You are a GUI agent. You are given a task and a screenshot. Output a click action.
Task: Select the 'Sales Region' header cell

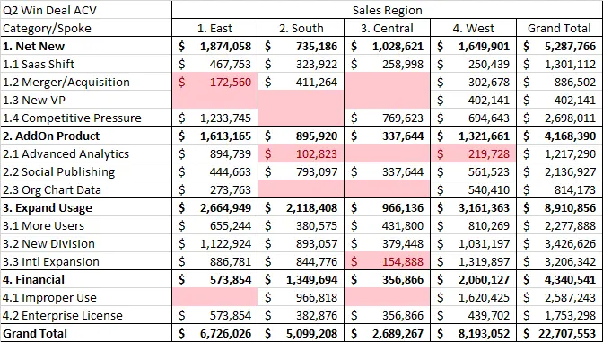388,10
